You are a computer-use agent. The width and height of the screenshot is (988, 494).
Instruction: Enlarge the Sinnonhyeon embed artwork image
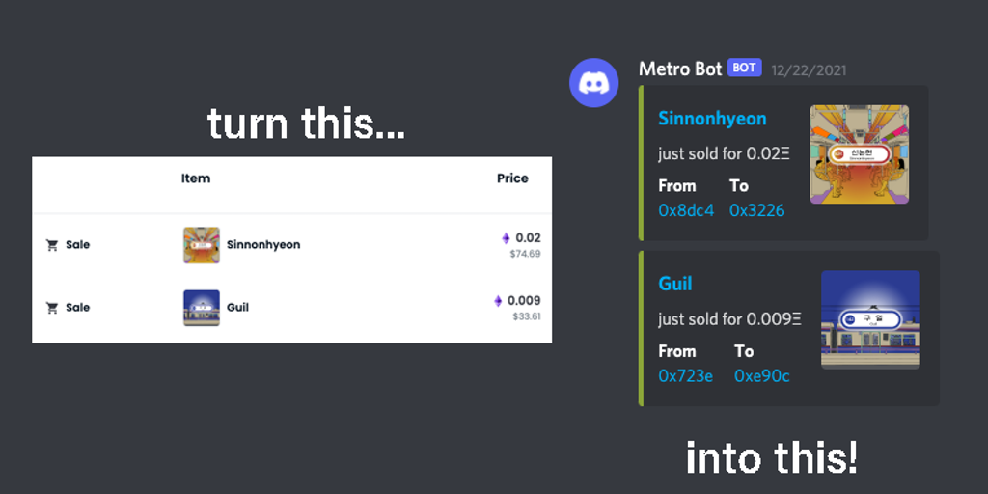[859, 154]
